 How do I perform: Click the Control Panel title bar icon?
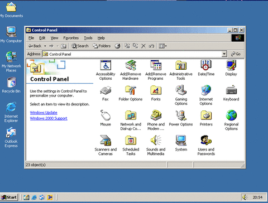pyautogui.click(x=28, y=30)
